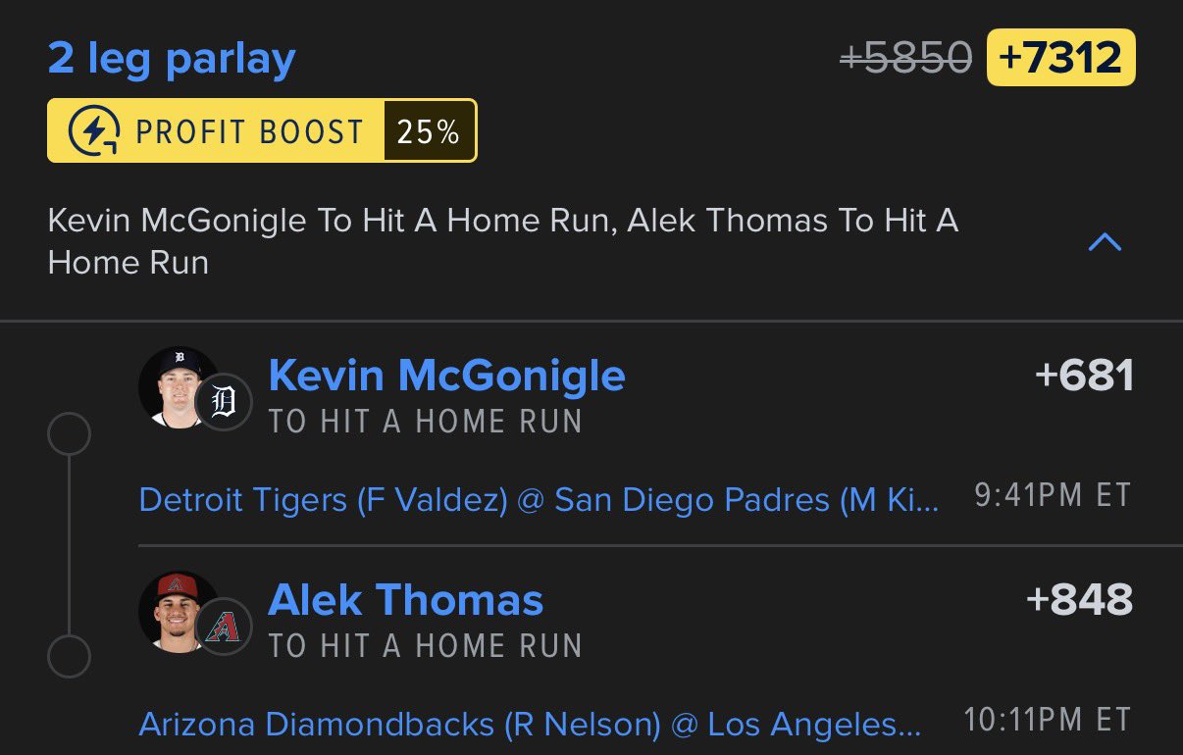Click the 25% boost percentage label
1183x755 pixels.
click(429, 131)
